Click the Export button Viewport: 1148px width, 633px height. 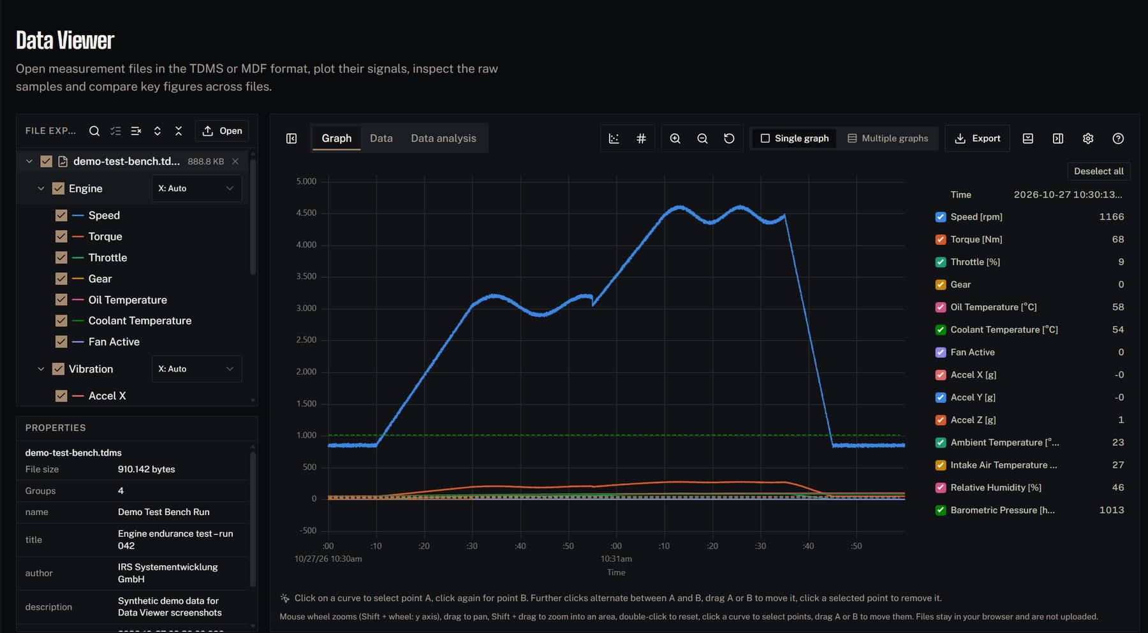pos(977,138)
